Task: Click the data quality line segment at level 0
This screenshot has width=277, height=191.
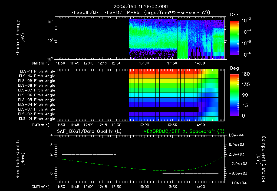Action: (191, 173)
